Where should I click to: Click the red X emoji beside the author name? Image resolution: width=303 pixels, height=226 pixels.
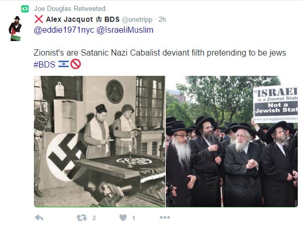(39, 19)
